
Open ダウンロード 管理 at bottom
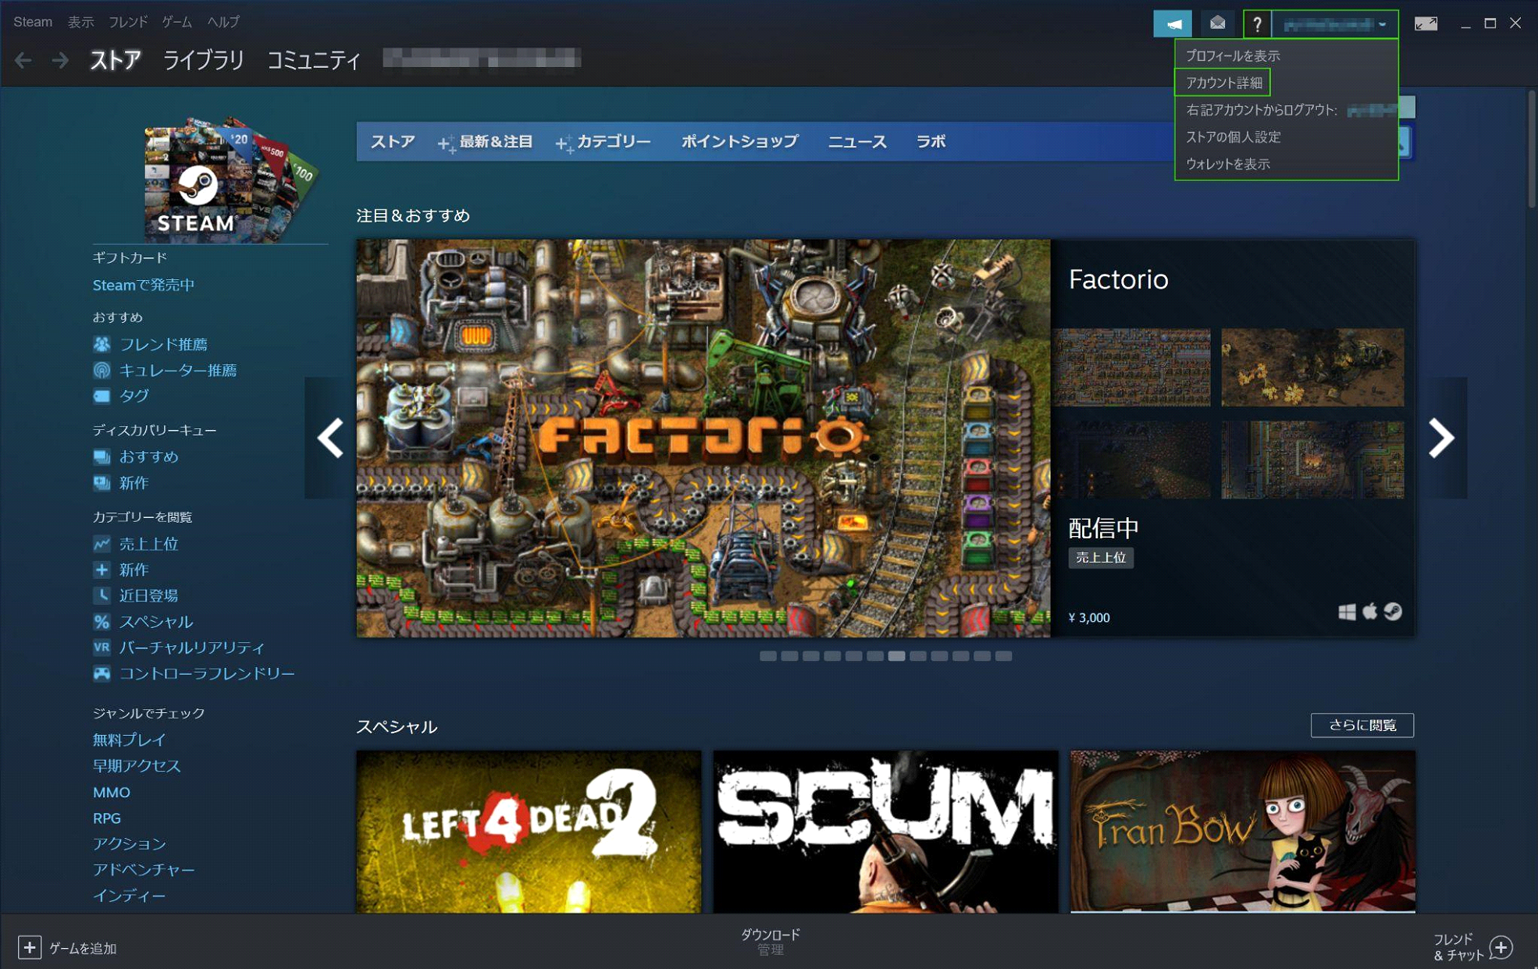(770, 942)
